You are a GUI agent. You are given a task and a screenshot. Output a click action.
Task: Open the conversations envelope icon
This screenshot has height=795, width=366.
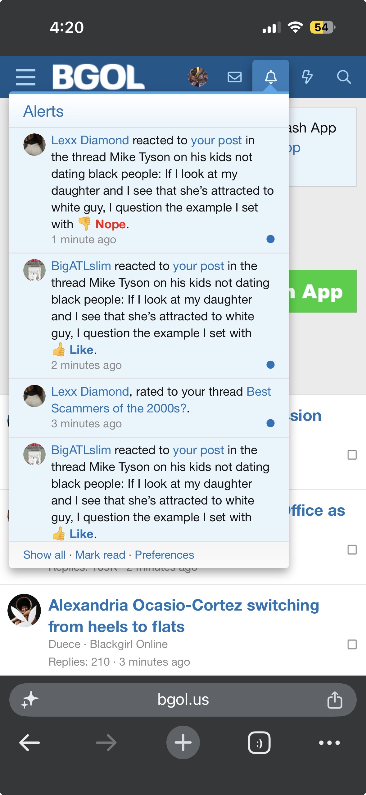click(235, 77)
